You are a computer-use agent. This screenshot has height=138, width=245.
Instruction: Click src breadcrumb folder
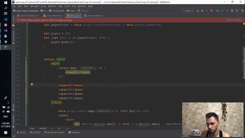pyautogui.click(x=44, y=11)
